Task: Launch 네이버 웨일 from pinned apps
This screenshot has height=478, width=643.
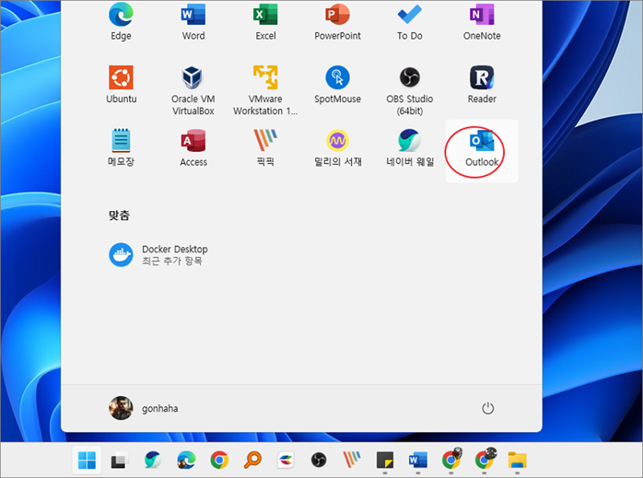Action: (409, 148)
